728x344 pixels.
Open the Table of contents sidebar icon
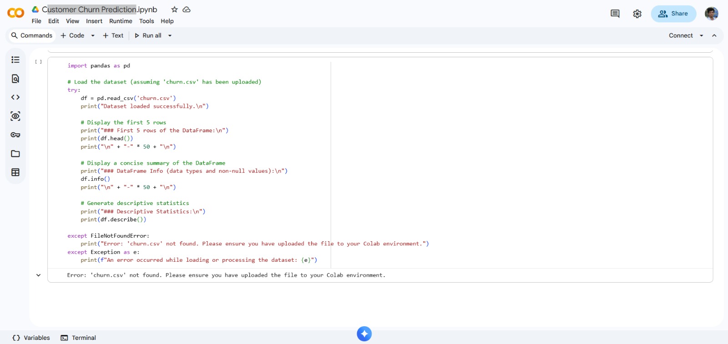pyautogui.click(x=15, y=60)
